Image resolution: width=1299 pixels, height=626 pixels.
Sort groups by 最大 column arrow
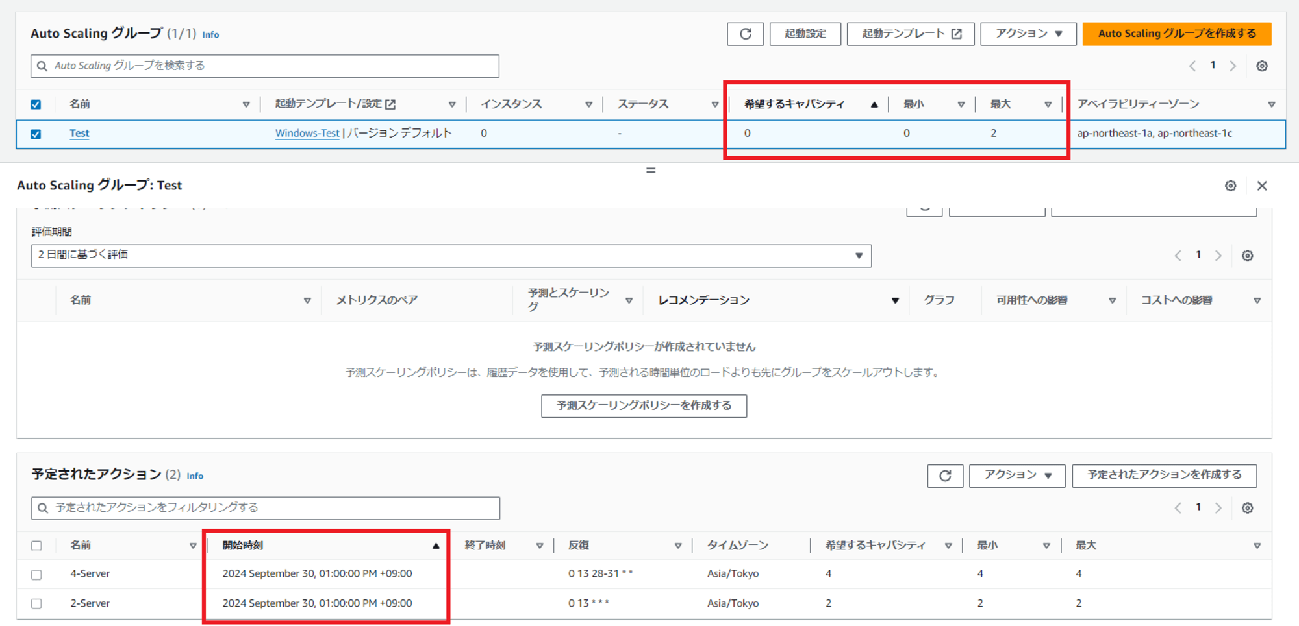(1048, 104)
